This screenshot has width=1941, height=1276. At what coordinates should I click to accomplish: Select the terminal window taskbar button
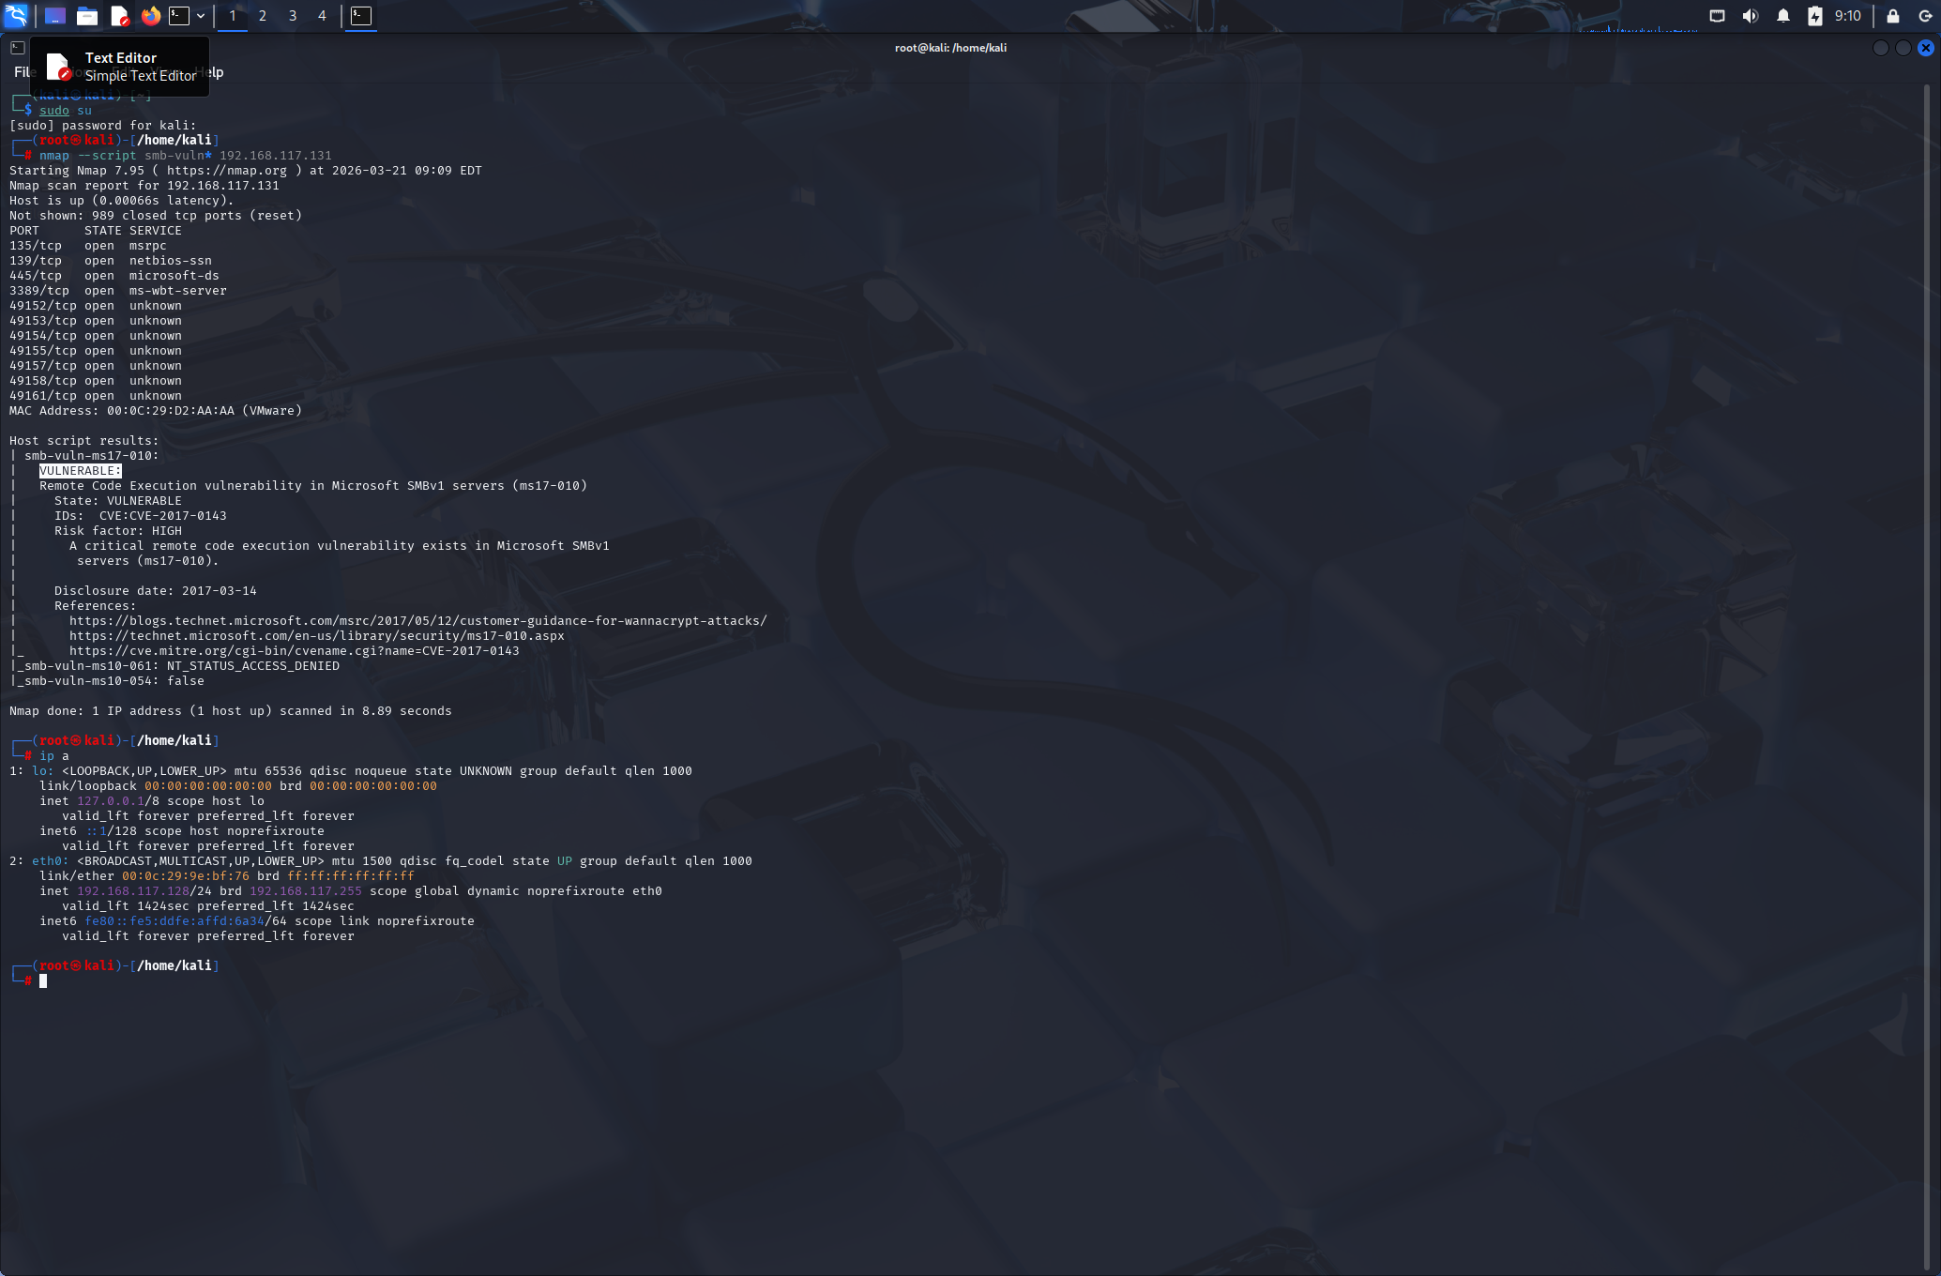pyautogui.click(x=361, y=16)
